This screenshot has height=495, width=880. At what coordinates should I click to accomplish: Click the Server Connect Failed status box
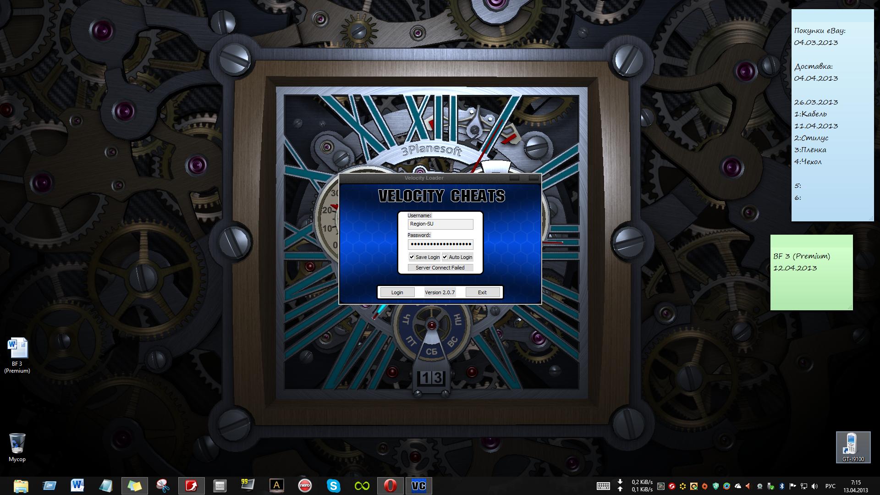pos(440,268)
